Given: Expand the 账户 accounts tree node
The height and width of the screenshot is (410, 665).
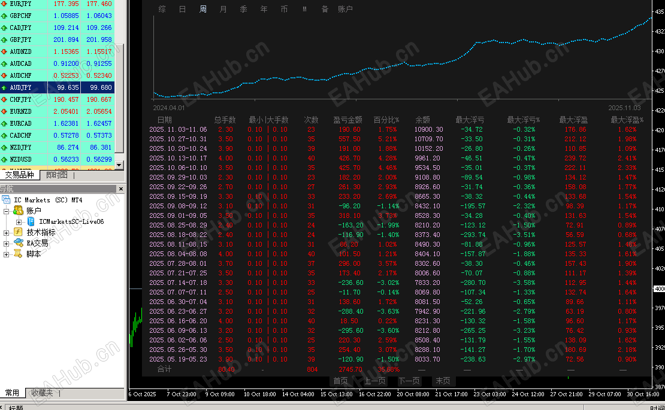Looking at the screenshot, I should tap(6, 211).
